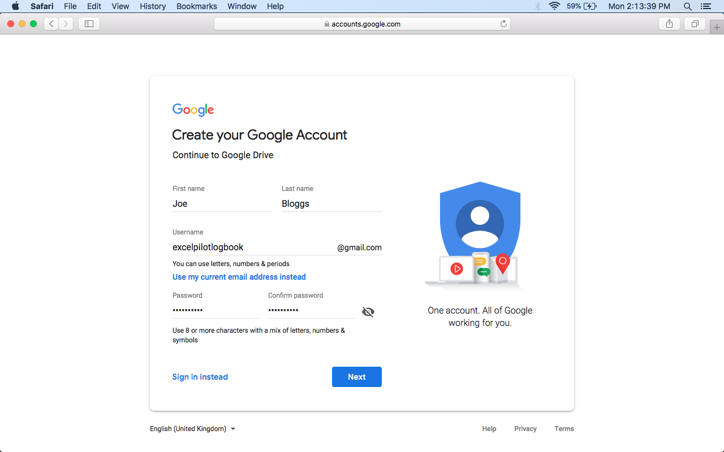Image resolution: width=724 pixels, height=452 pixels.
Task: Select the Confirm password field
Action: tap(311, 310)
